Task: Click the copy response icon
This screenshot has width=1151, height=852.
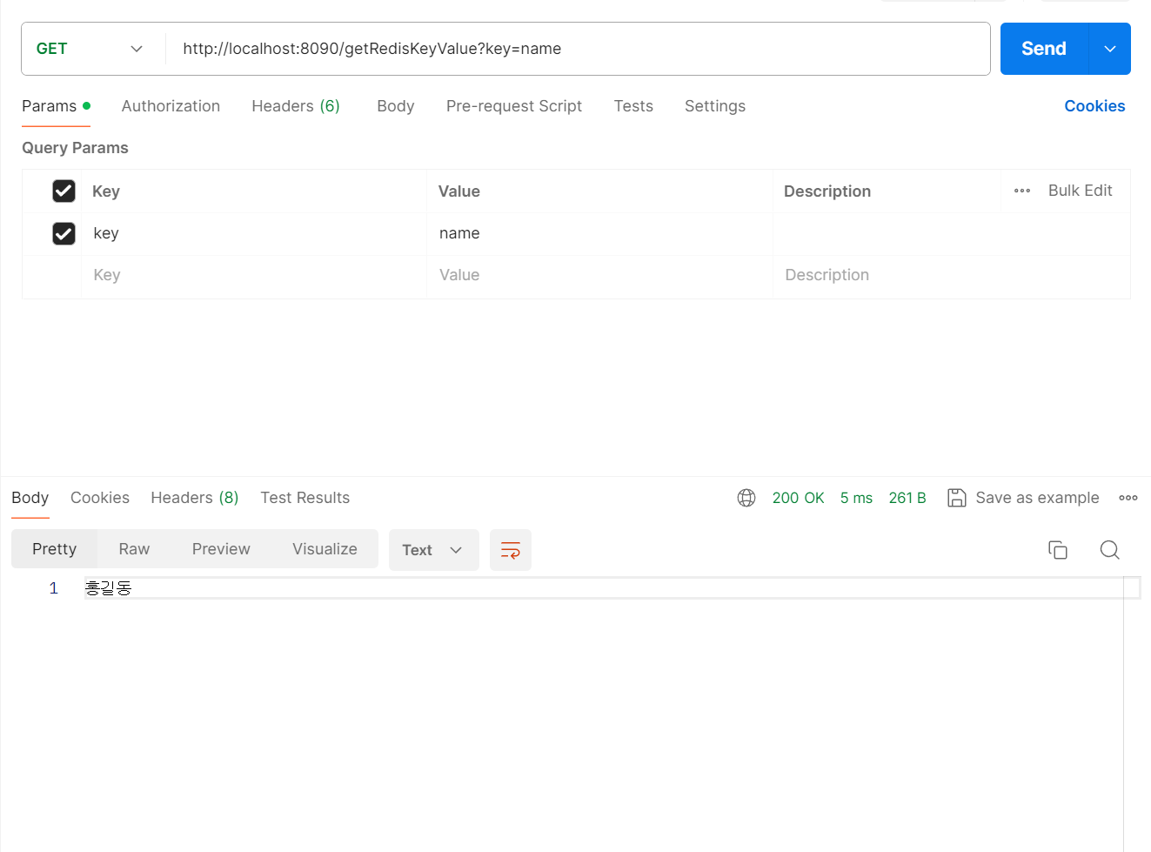Action: [x=1058, y=550]
